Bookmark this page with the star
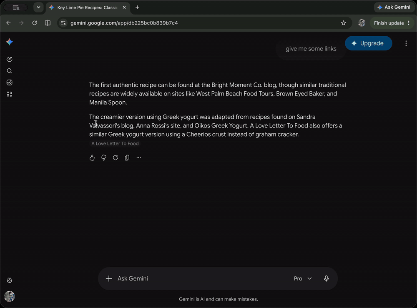Viewport: 417px width, 308px height. [344, 23]
